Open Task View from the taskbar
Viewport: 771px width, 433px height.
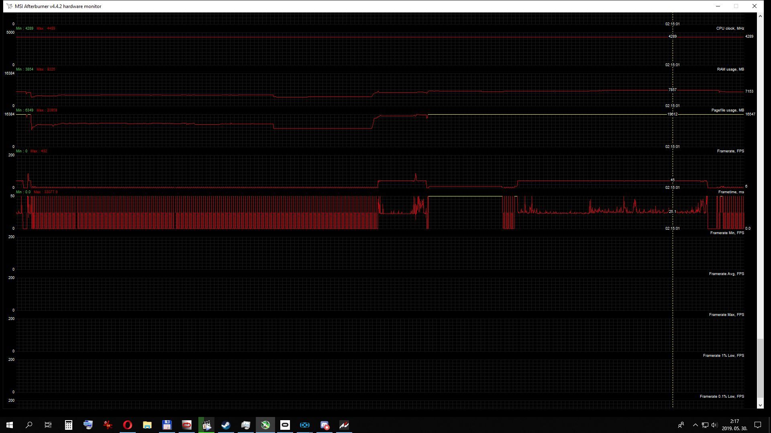(x=48, y=425)
